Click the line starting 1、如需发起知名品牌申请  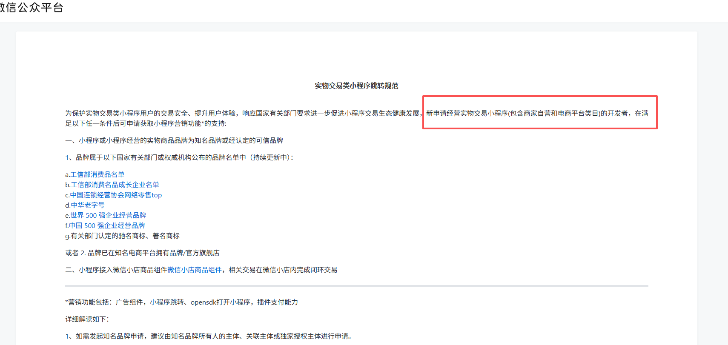(x=210, y=336)
